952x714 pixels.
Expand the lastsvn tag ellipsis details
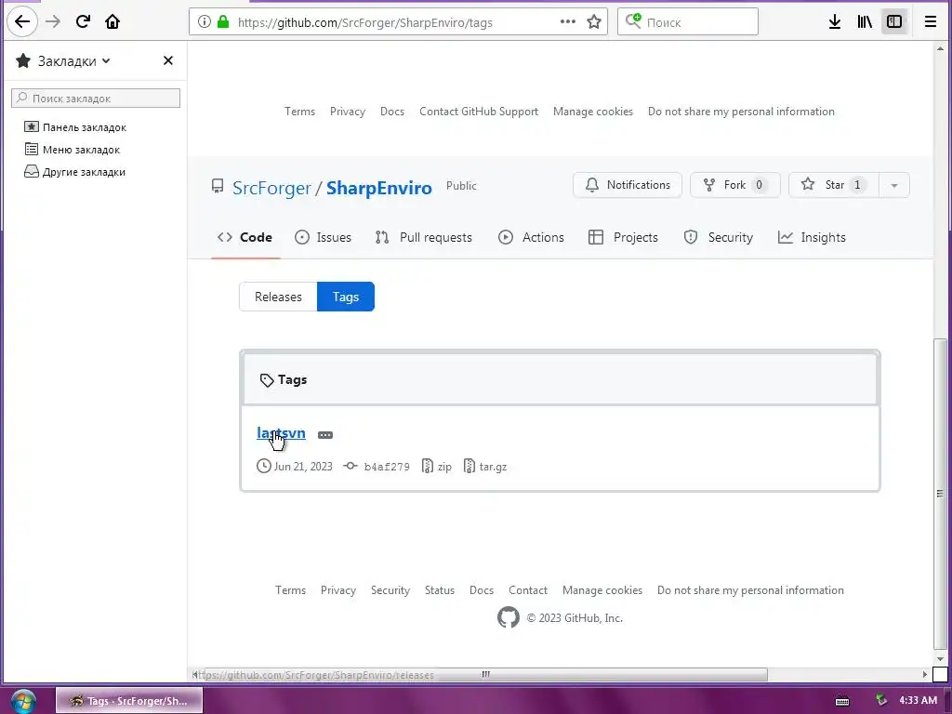pyautogui.click(x=325, y=435)
